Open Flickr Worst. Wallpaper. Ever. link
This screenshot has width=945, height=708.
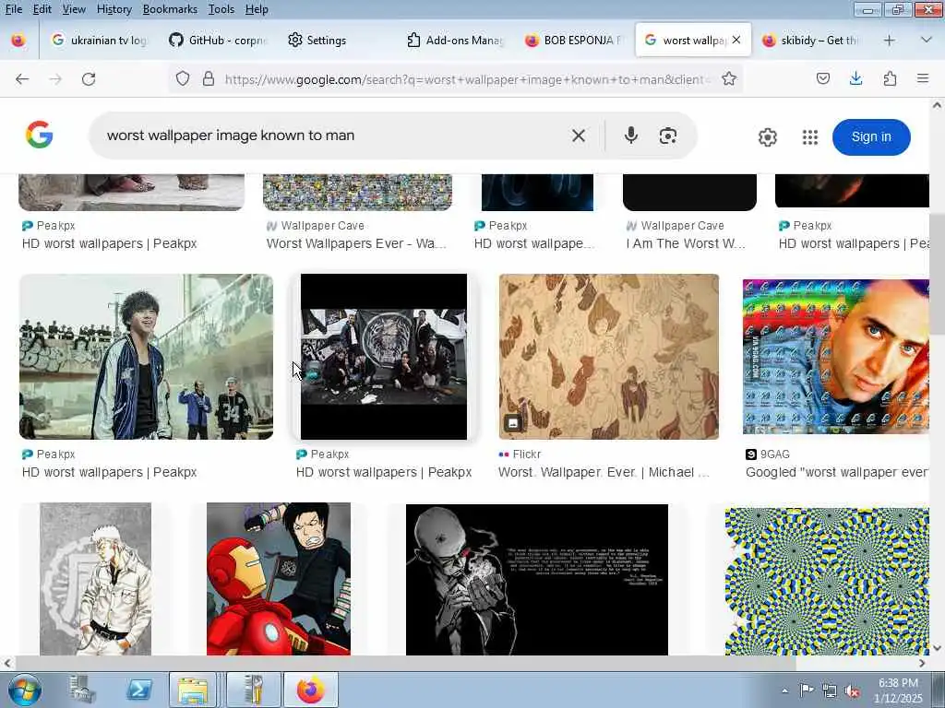point(604,472)
